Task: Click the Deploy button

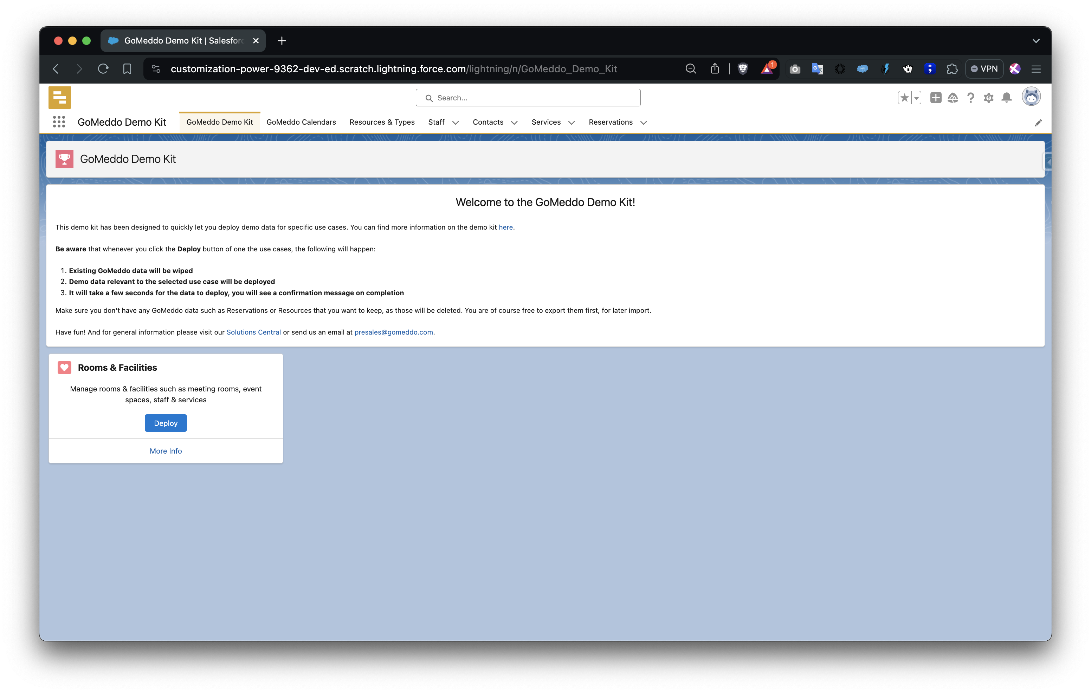Action: [165, 423]
